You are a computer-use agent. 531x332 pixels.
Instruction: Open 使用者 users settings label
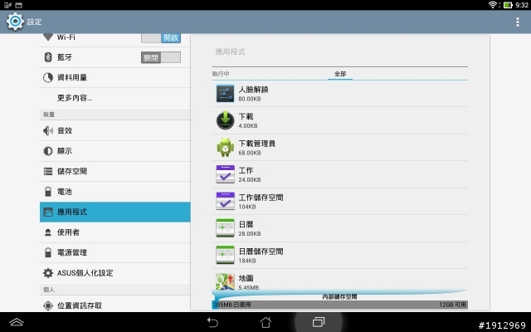pos(68,232)
